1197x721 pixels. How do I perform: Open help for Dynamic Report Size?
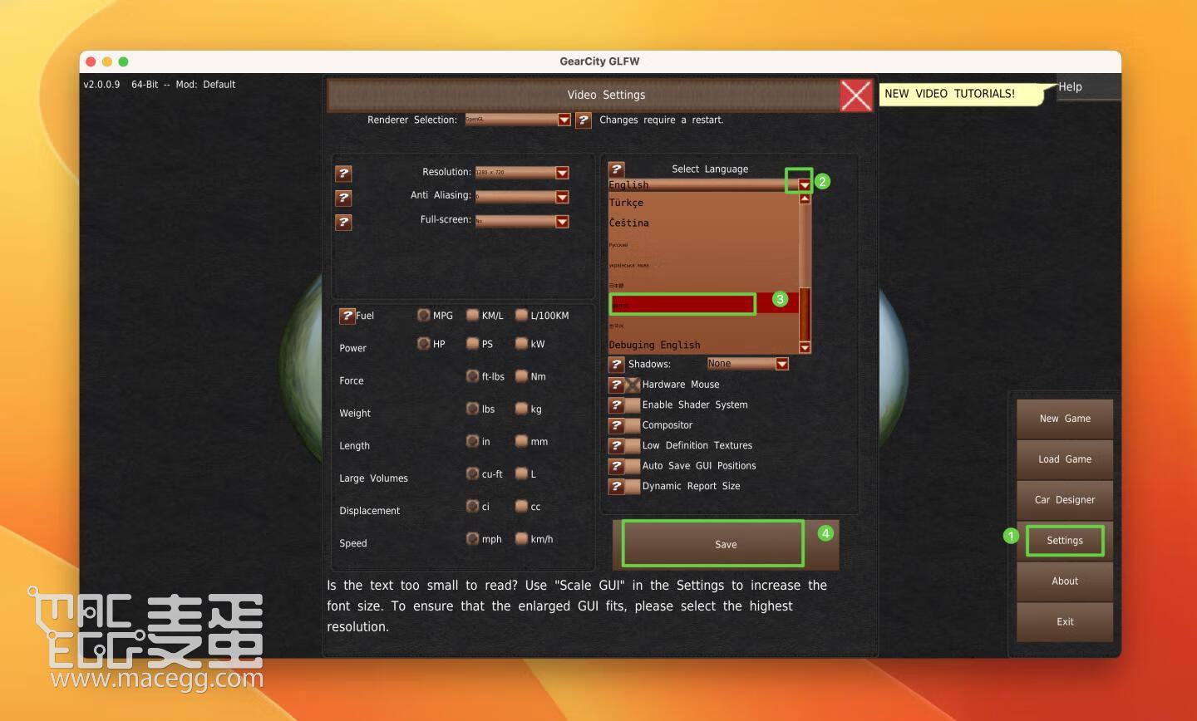(616, 486)
